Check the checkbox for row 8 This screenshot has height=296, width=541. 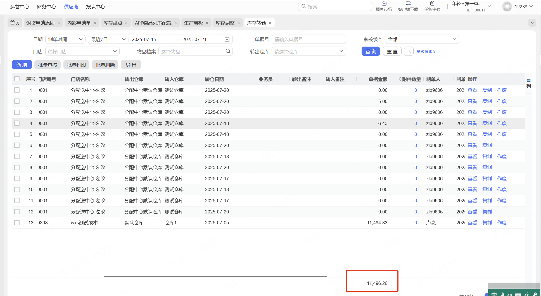point(17,167)
